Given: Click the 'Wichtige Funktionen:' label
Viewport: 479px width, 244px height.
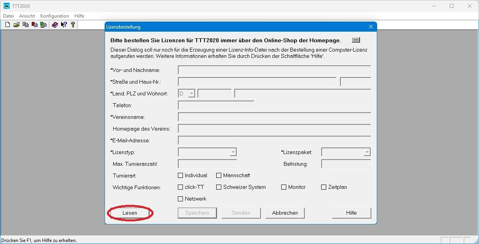Looking at the screenshot, I should tap(137, 188).
